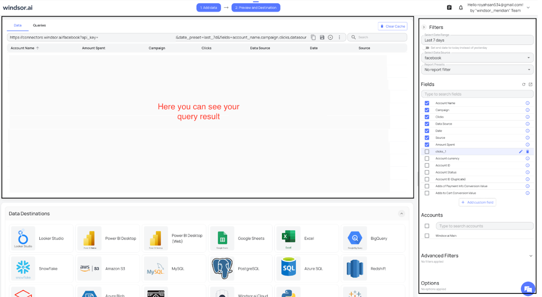The image size is (542, 297).
Task: Open the Select Data Source dropdown
Action: click(x=477, y=58)
